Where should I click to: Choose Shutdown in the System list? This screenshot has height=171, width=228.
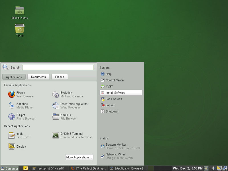[x=121, y=111]
